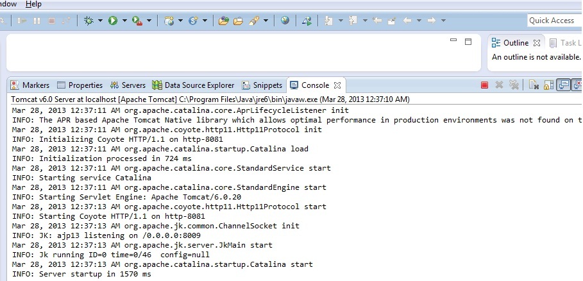Click 'INFO: Starting service Catalina' line
The width and height of the screenshot is (583, 281).
[x=82, y=178]
